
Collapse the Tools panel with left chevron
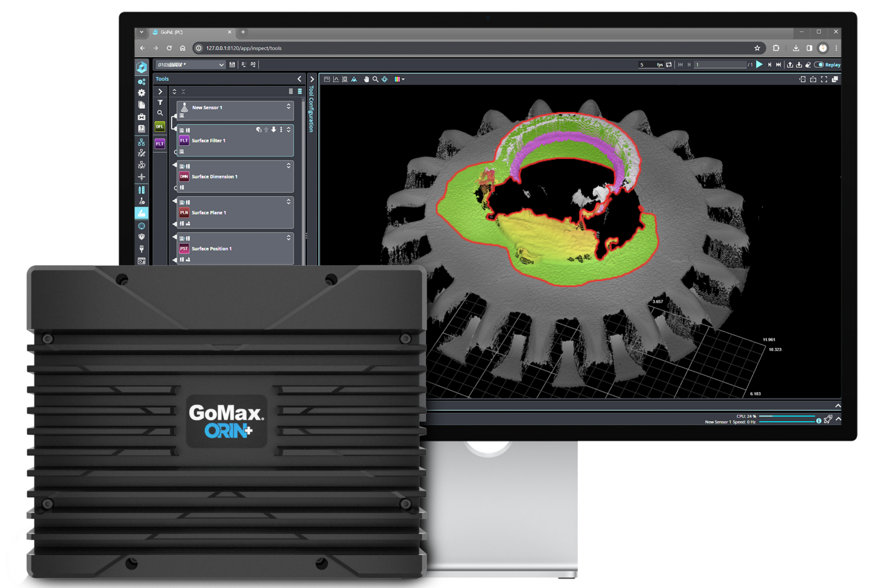(x=299, y=79)
